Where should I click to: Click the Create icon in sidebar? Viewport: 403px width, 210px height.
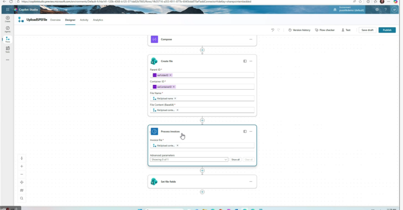tap(7, 18)
